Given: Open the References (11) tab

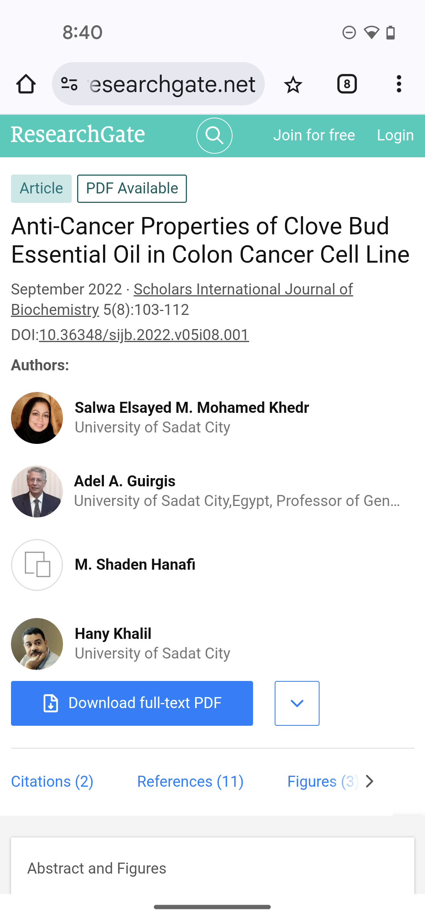Looking at the screenshot, I should 190,782.
